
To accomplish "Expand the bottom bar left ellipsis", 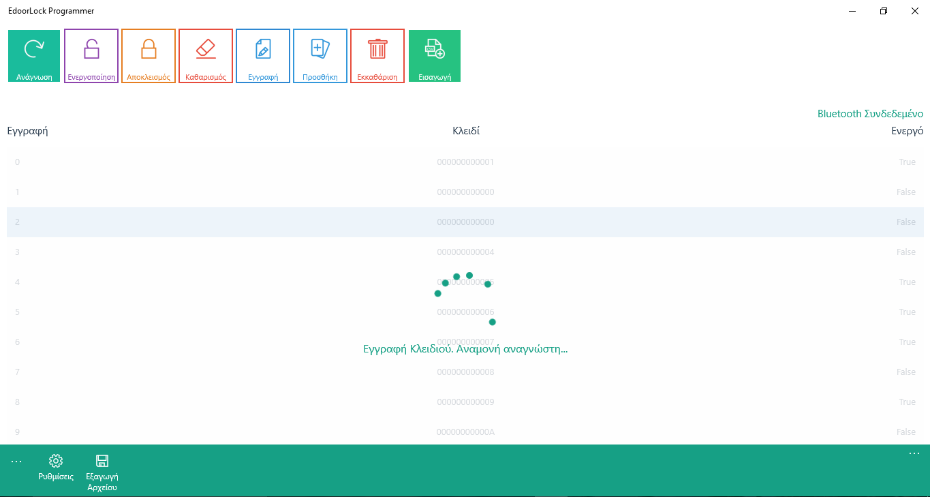I will pyautogui.click(x=16, y=462).
